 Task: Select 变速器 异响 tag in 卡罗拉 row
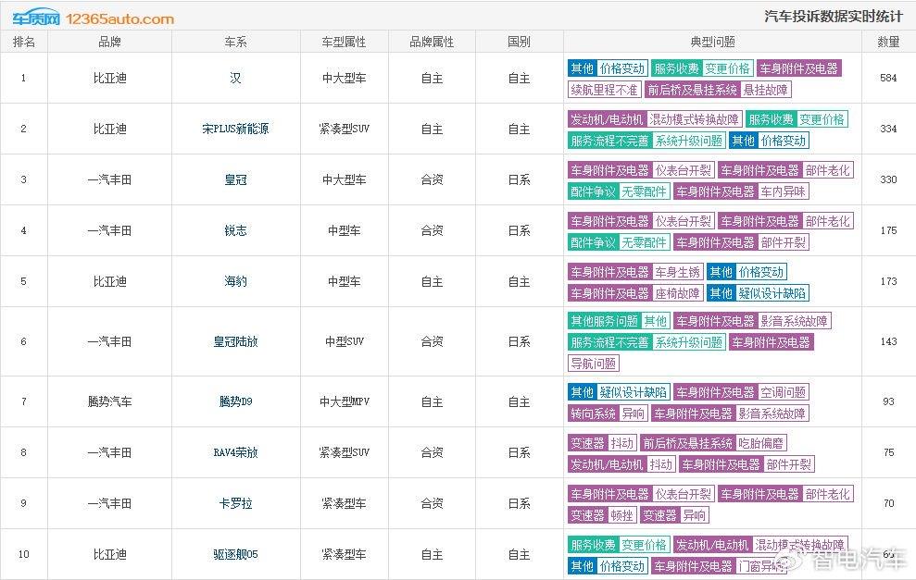[x=674, y=515]
